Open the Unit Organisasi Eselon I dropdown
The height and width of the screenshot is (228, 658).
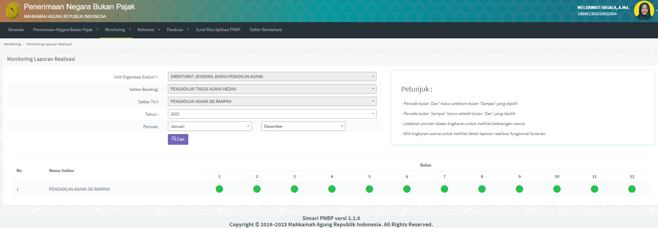pyautogui.click(x=272, y=77)
